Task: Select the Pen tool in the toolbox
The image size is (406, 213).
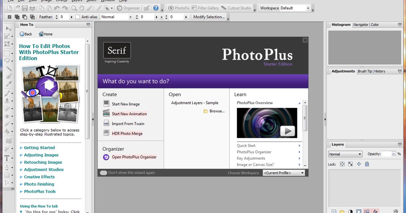Action: [x=7, y=167]
